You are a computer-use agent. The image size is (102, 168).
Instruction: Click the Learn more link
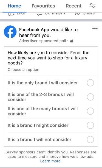pyautogui.click(x=51, y=161)
